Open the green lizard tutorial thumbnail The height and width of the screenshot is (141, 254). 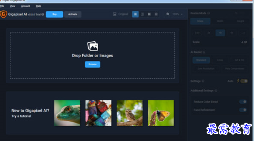pyautogui.click(x=67, y=113)
